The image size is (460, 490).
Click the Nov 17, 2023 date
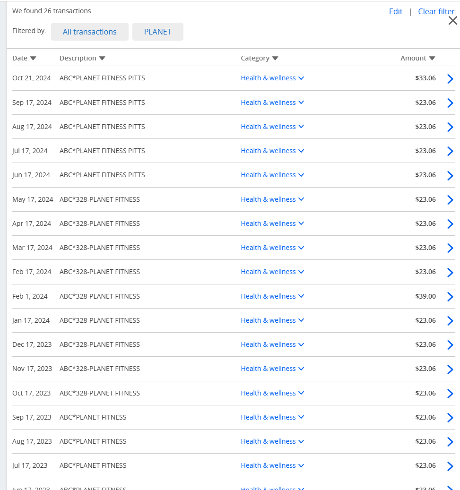pos(32,369)
